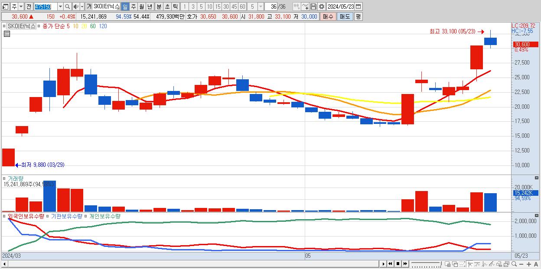Image resolution: width=541 pixels, height=269 pixels.
Task: Click the playback speed slider at the bottom
Action: click(427, 264)
